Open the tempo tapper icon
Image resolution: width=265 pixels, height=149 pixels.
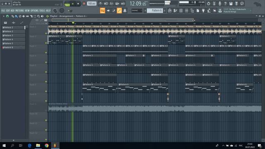pos(209,11)
